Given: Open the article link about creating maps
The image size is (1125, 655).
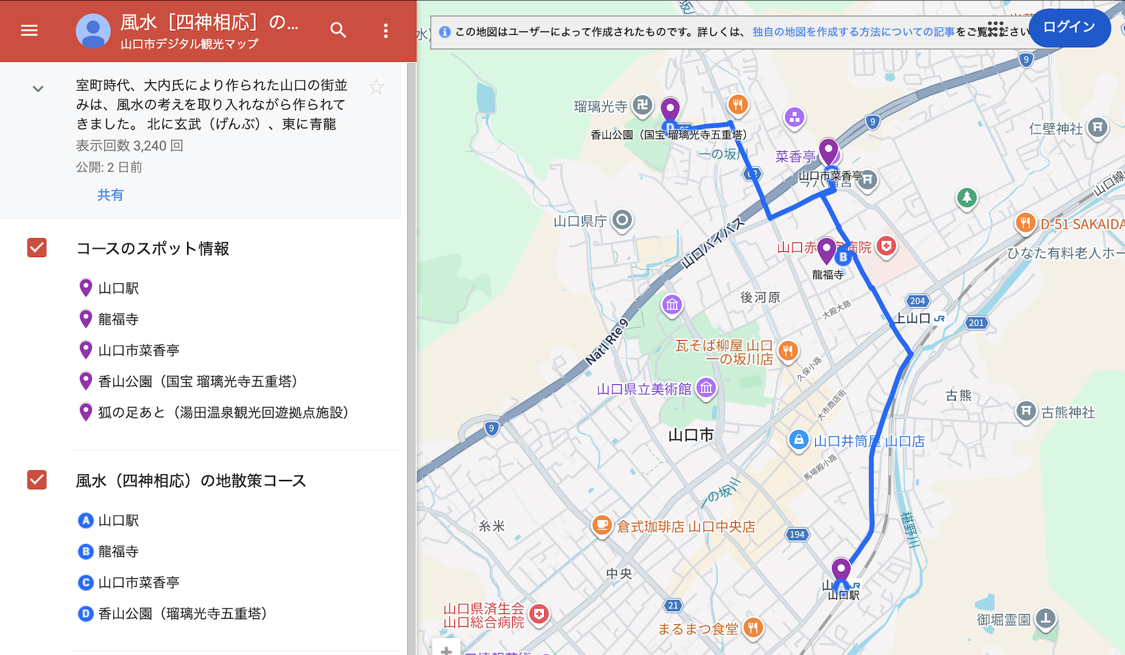Looking at the screenshot, I should pyautogui.click(x=854, y=32).
